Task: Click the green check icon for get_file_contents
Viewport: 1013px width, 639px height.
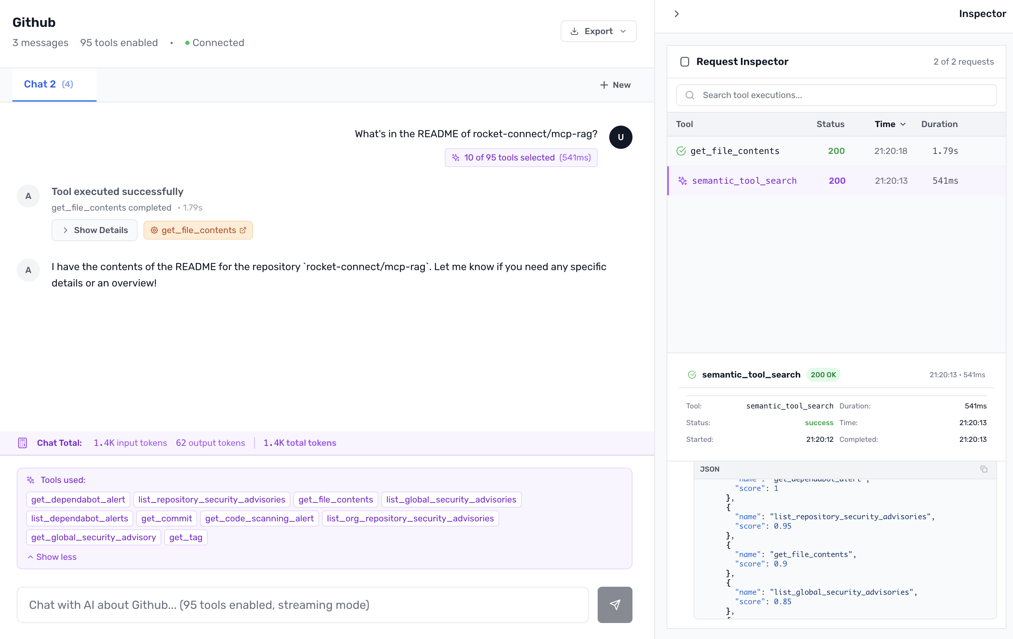Action: point(681,151)
